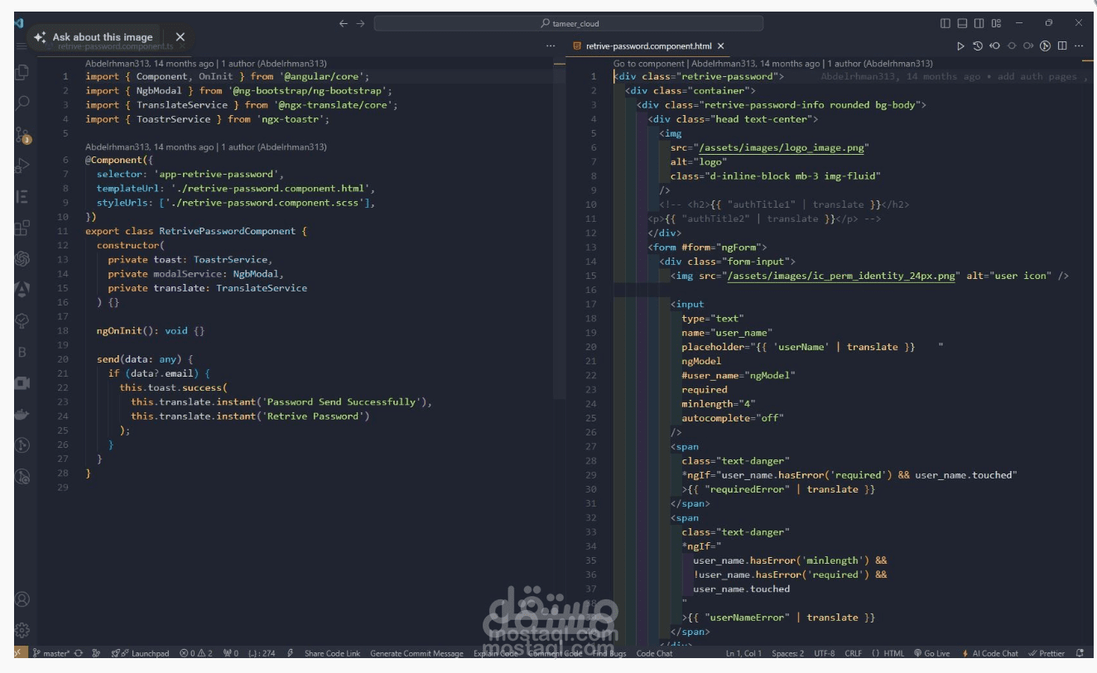The image size is (1097, 673).
Task: Change file encoding via 'UTF-8'
Action: pyautogui.click(x=824, y=653)
